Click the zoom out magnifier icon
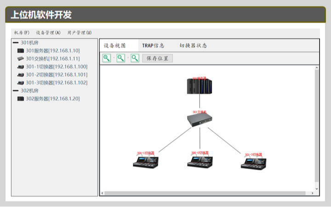 click(121, 58)
